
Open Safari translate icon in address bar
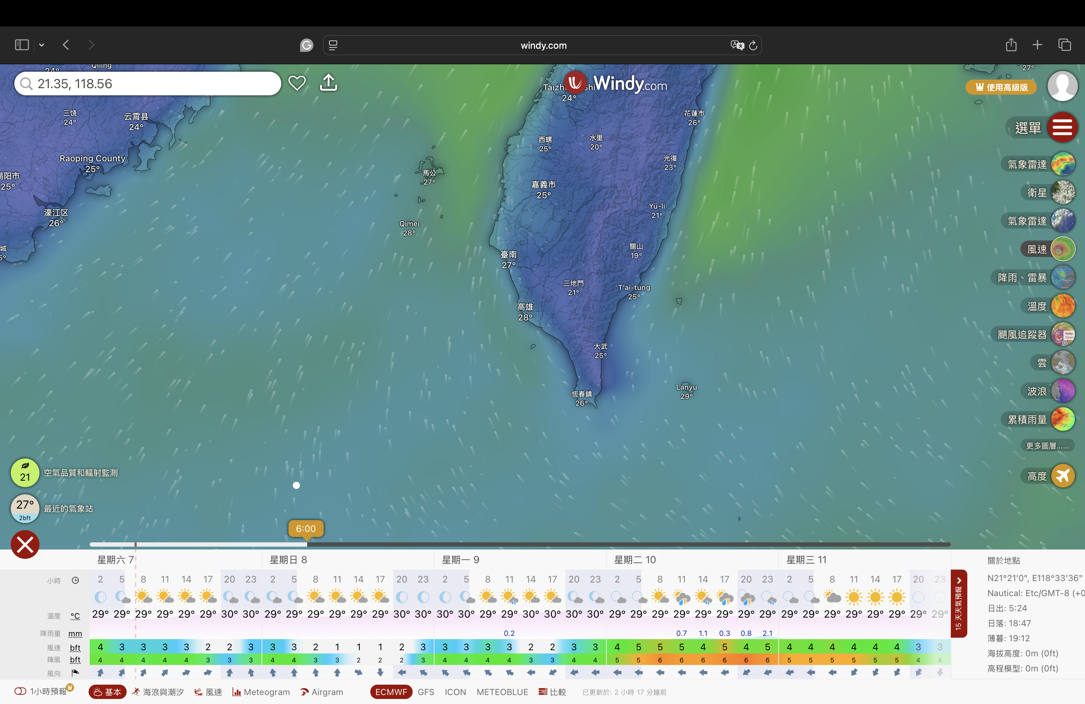pos(737,45)
